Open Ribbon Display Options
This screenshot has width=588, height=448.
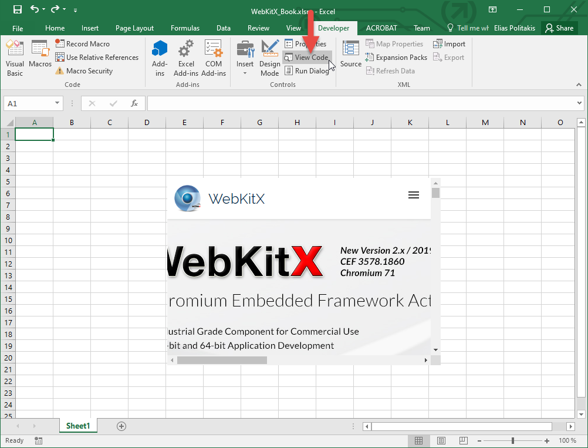pos(493,9)
